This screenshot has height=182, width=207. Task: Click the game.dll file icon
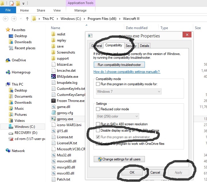coord(53,107)
